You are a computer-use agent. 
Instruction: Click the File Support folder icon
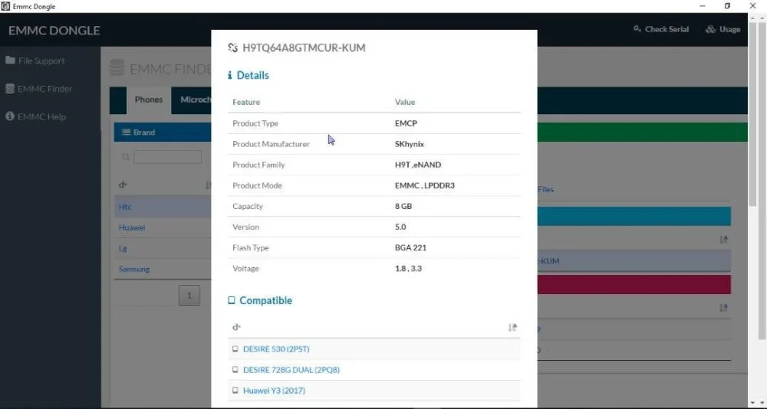[10, 61]
